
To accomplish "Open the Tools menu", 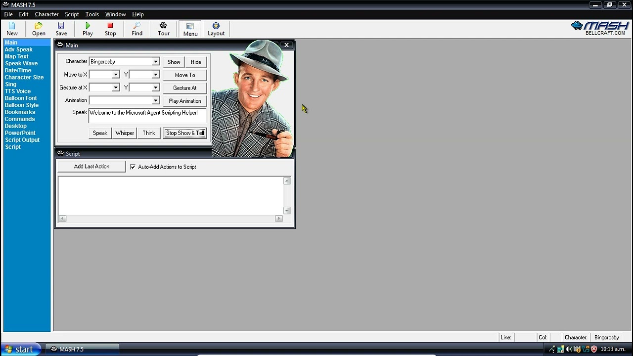I will [92, 14].
